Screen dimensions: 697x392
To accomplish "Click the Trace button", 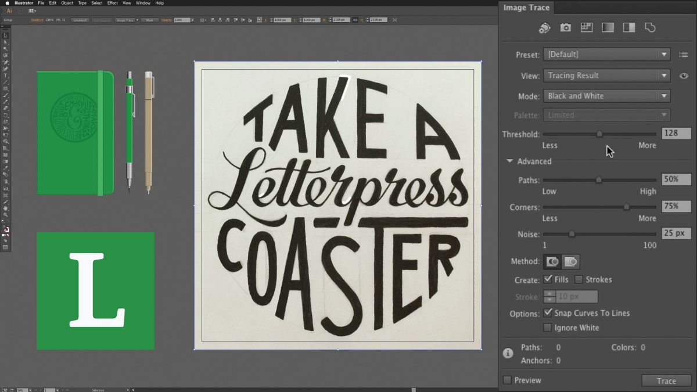I will [x=666, y=380].
